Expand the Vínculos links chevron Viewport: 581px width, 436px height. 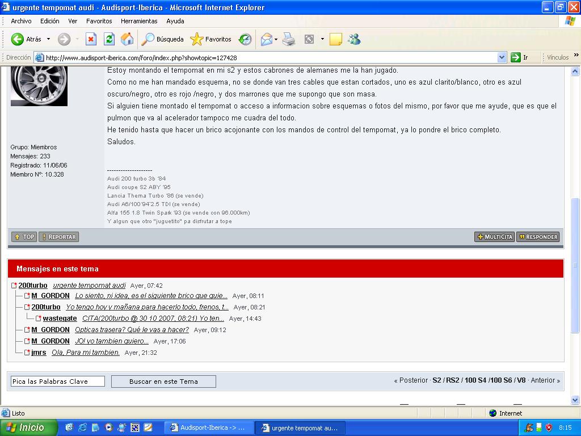tap(576, 55)
